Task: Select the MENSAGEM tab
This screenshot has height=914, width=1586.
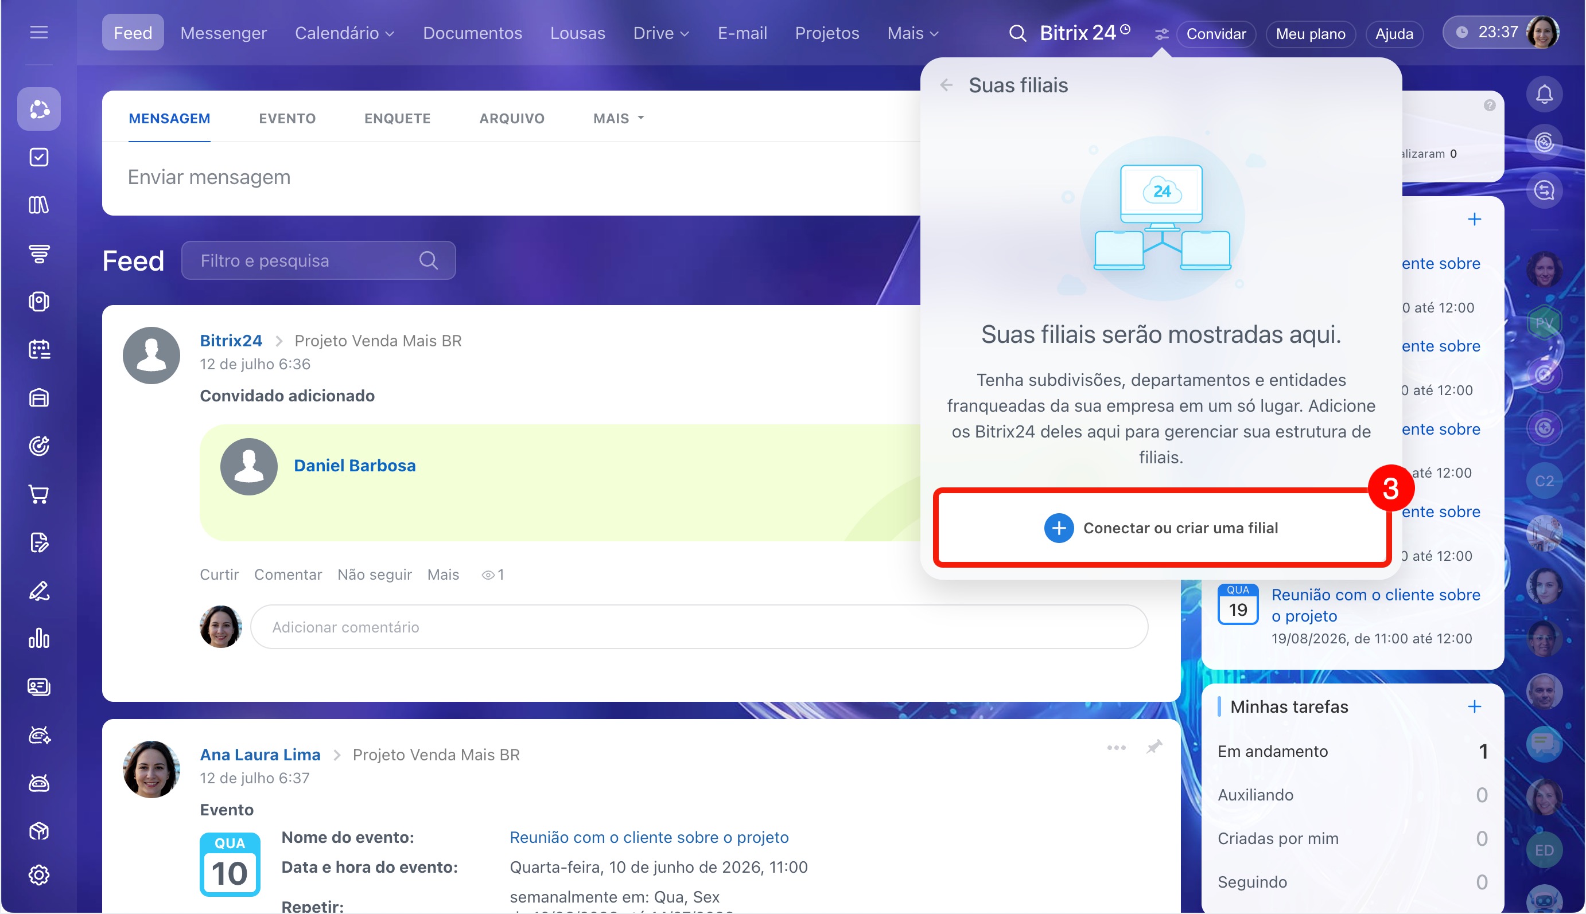Action: coord(170,118)
